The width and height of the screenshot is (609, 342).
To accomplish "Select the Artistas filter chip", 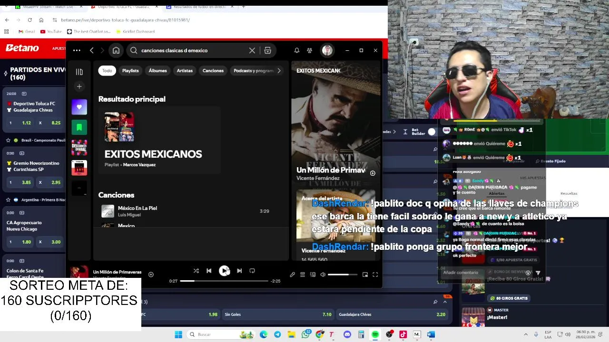I will click(x=185, y=71).
